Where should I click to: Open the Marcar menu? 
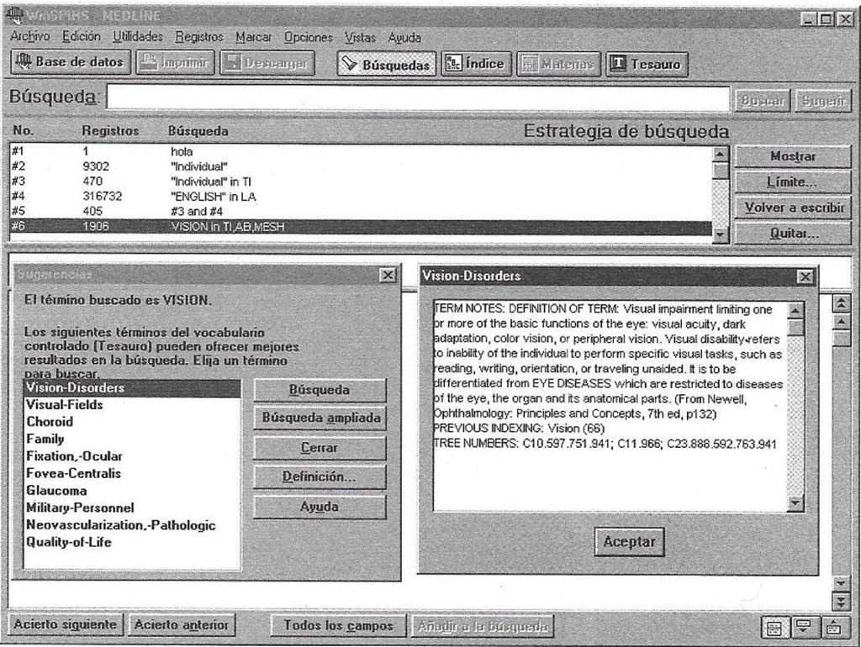(254, 38)
